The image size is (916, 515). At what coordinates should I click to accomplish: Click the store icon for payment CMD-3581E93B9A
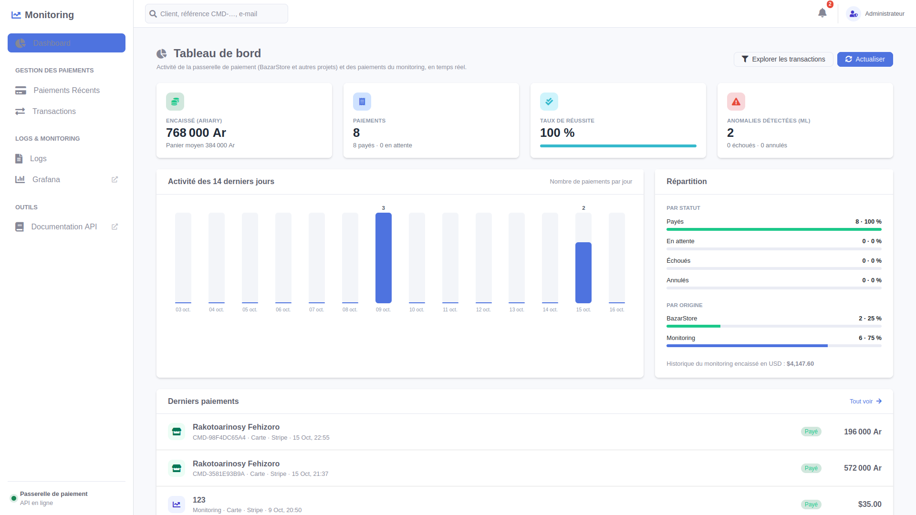[177, 468]
